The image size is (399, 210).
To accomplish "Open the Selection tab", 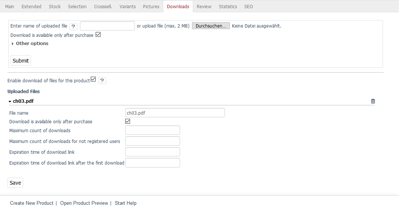I will click(x=77, y=6).
